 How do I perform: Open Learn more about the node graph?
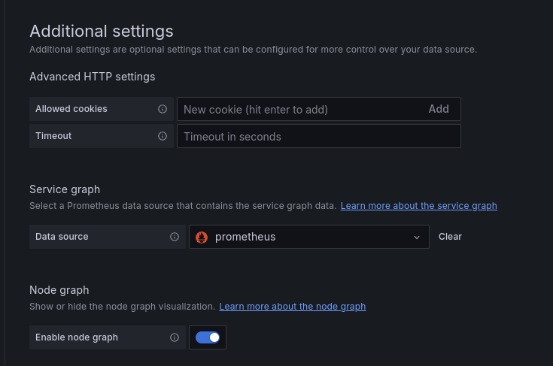292,306
